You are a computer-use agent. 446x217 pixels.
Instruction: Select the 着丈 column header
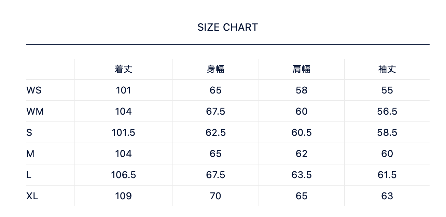tap(123, 69)
